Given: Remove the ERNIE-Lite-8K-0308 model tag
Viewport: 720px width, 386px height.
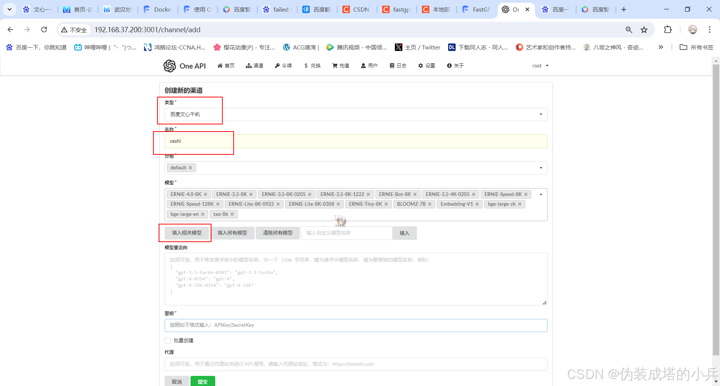Looking at the screenshot, I should tap(338, 204).
